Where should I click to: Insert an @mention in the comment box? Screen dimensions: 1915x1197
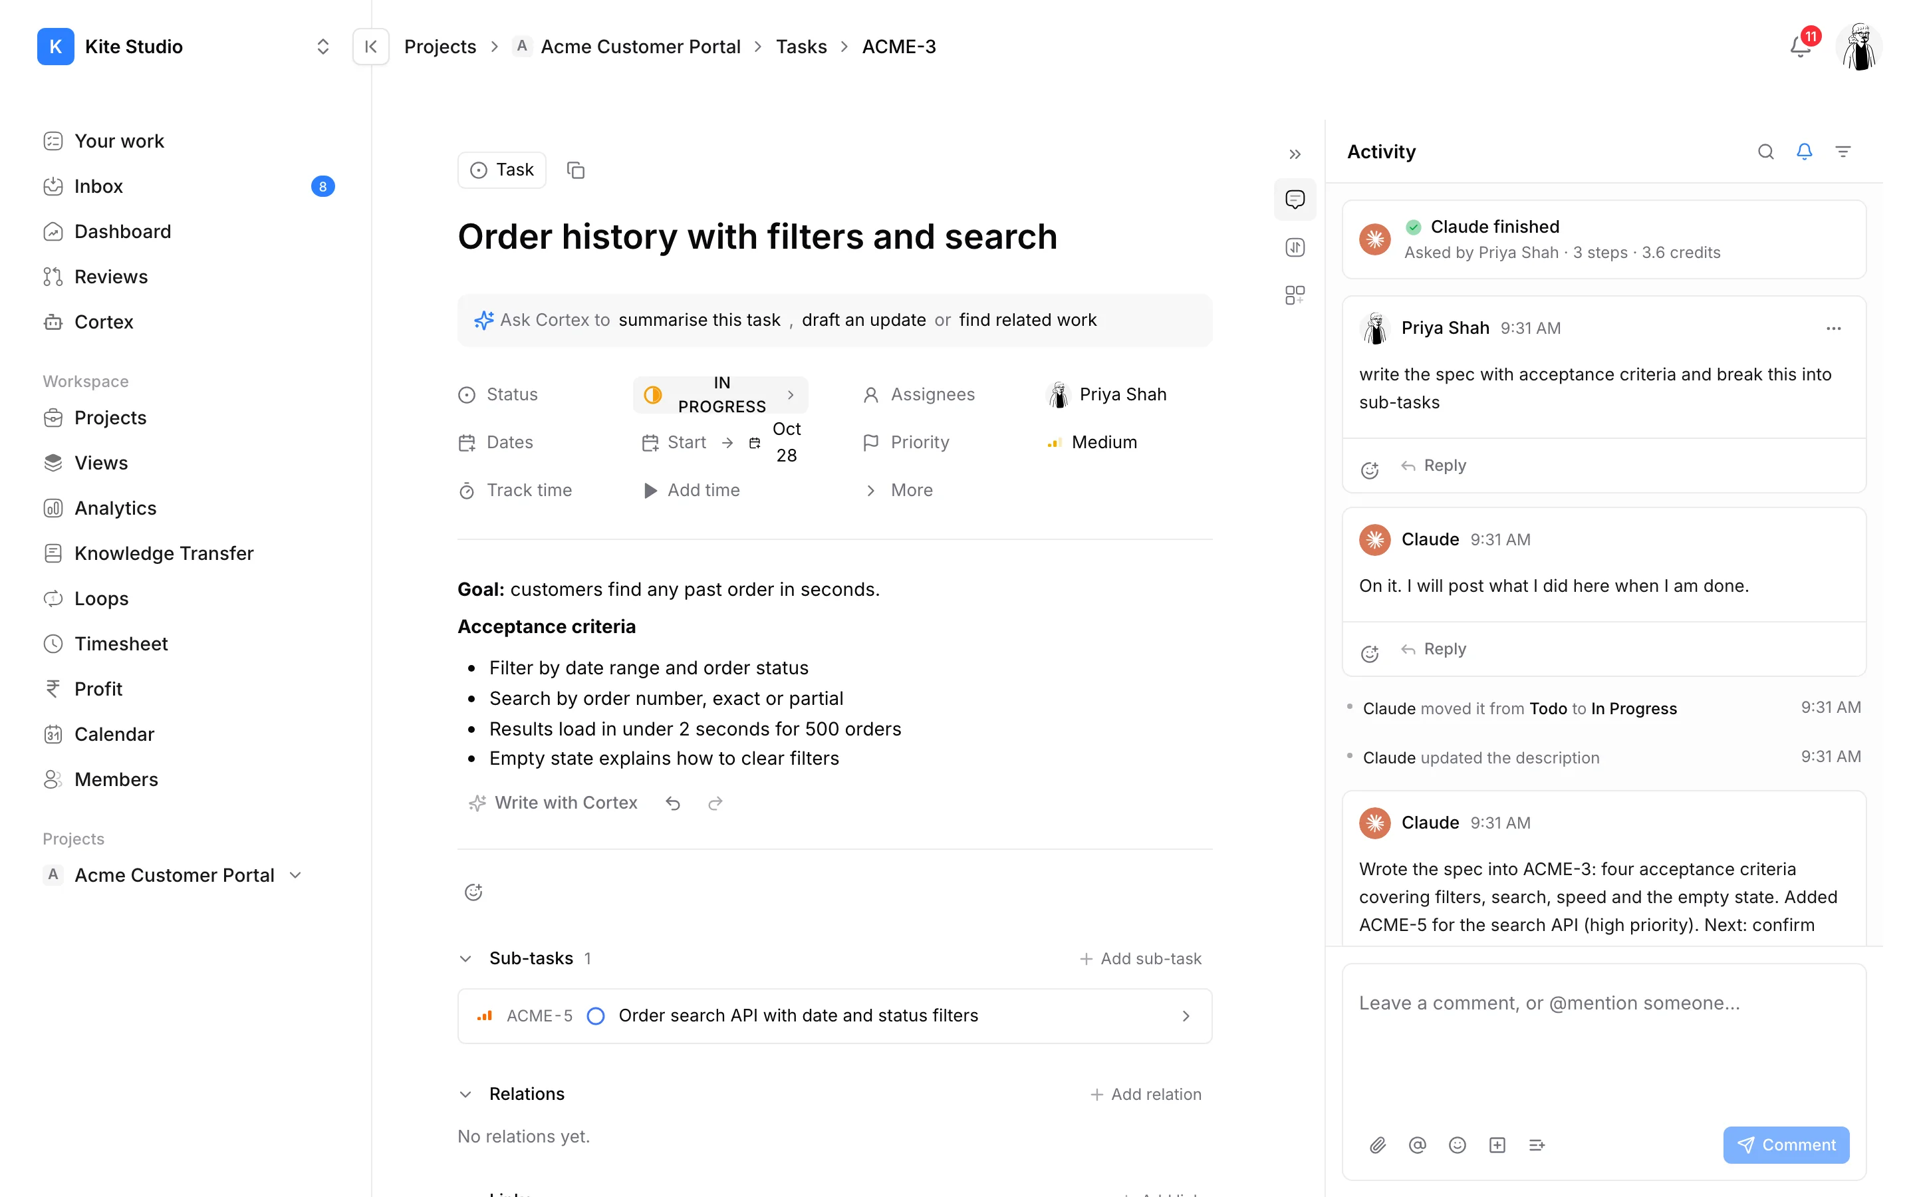[1417, 1144]
